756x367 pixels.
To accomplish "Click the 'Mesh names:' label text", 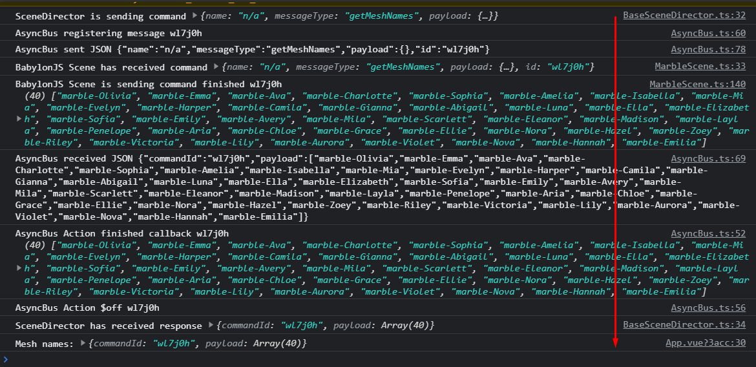I will [45, 344].
